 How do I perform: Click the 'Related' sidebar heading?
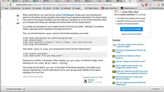(x=116, y=40)
